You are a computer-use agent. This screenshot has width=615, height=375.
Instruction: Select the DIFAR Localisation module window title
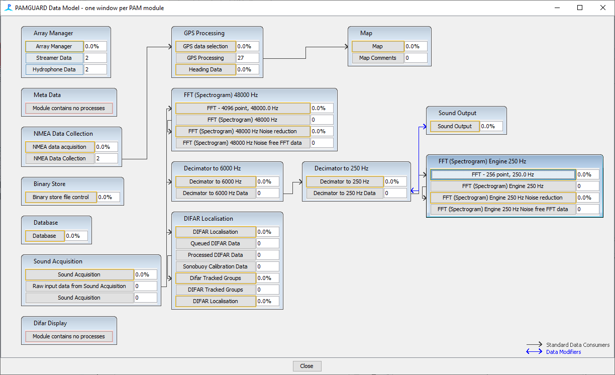pyautogui.click(x=209, y=219)
